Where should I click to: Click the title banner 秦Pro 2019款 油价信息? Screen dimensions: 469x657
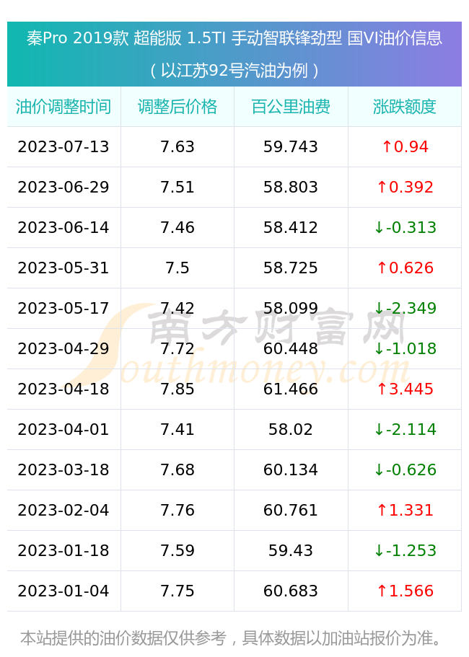234,38
